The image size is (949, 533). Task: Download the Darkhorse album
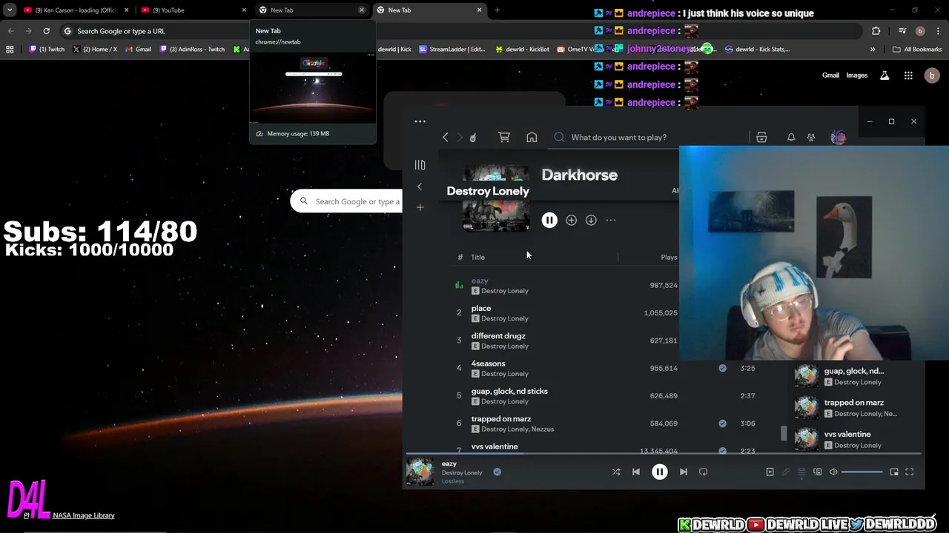click(591, 220)
